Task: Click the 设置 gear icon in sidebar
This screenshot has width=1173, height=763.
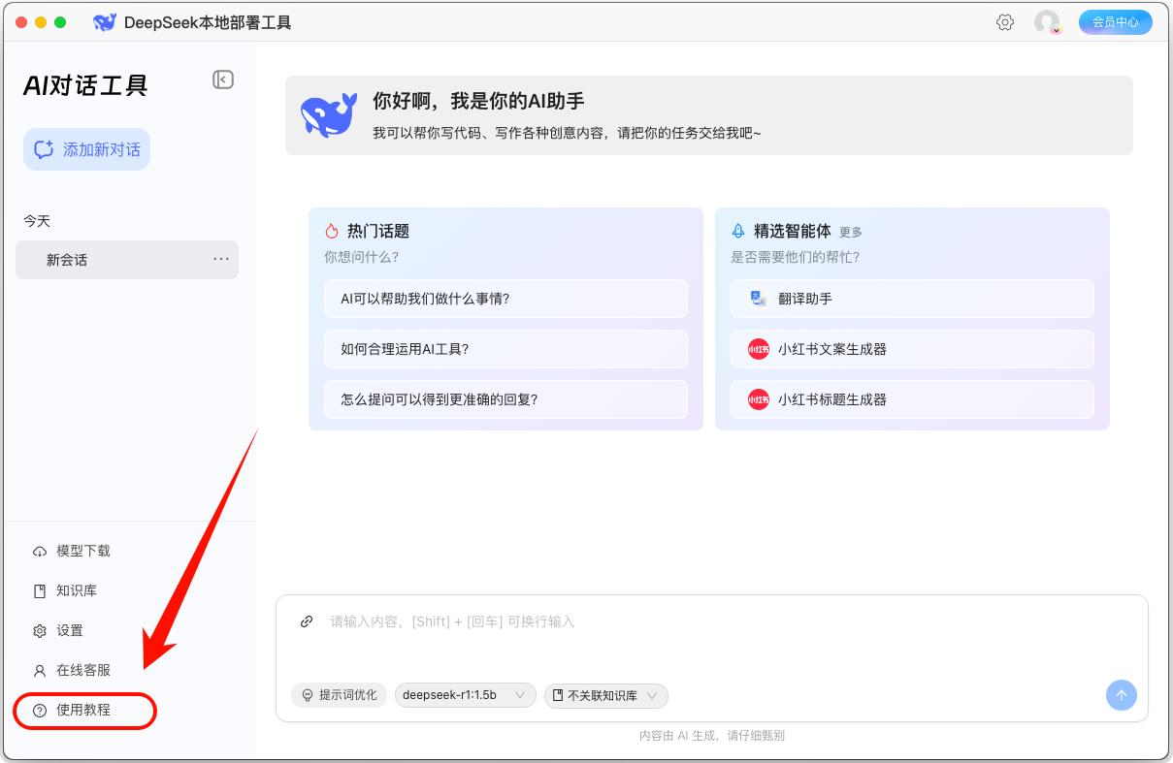Action: pos(40,630)
